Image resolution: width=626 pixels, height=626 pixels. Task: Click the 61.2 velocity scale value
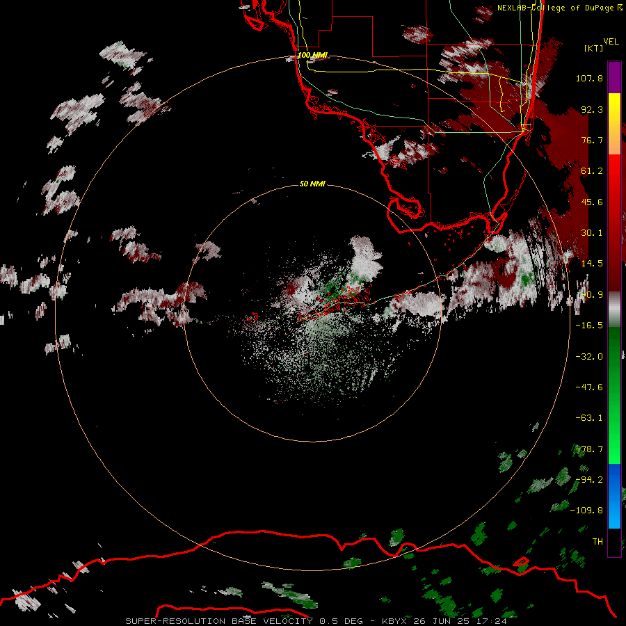coord(592,171)
